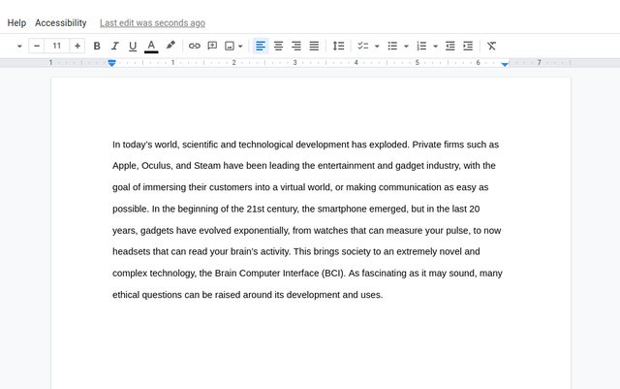Toggle italic formatting
Image resolution: width=620 pixels, height=389 pixels.
(114, 46)
